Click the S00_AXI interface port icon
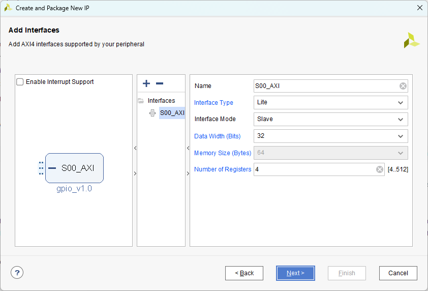Screen dimensions: 428x291 152,113
